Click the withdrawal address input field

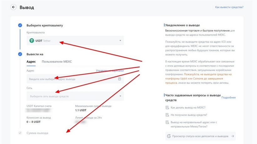[72, 79]
